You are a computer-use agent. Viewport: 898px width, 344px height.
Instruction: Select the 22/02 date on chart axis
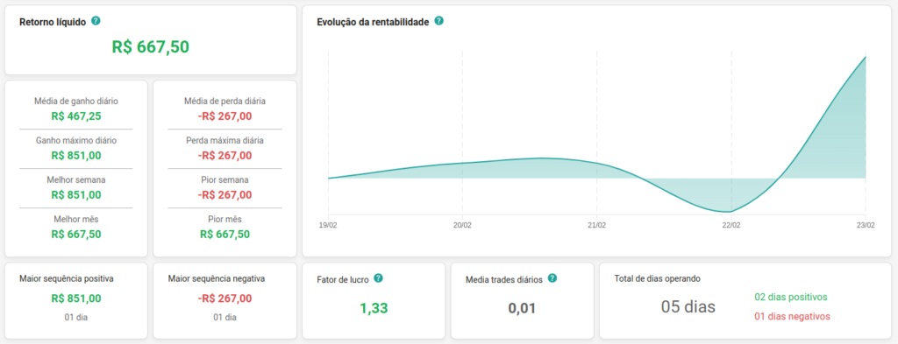(x=731, y=225)
